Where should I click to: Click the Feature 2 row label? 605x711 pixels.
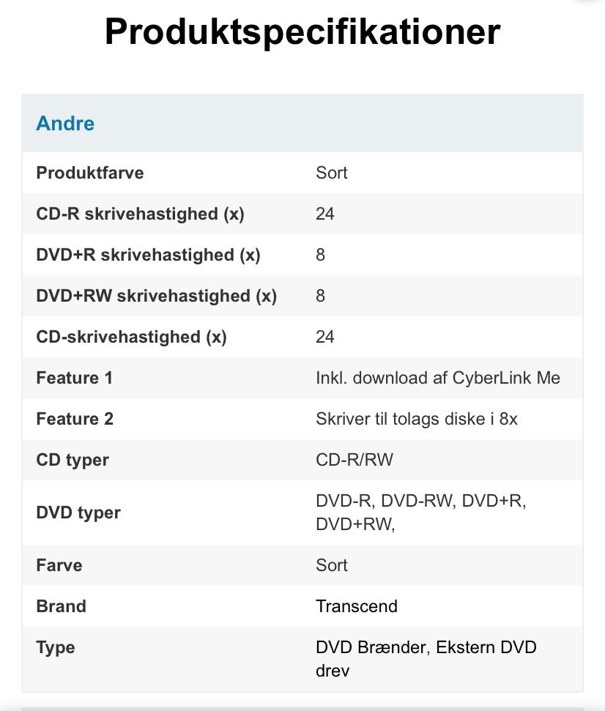75,419
